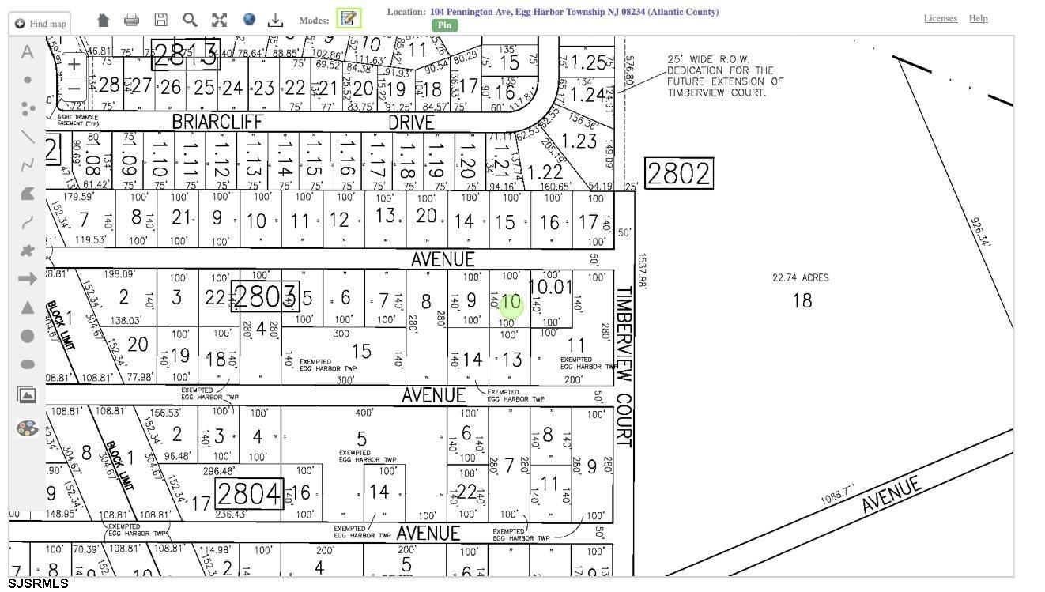Viewport: 1045px width, 592px height.
Task: Open search with the magnifying glass icon
Action: click(190, 20)
